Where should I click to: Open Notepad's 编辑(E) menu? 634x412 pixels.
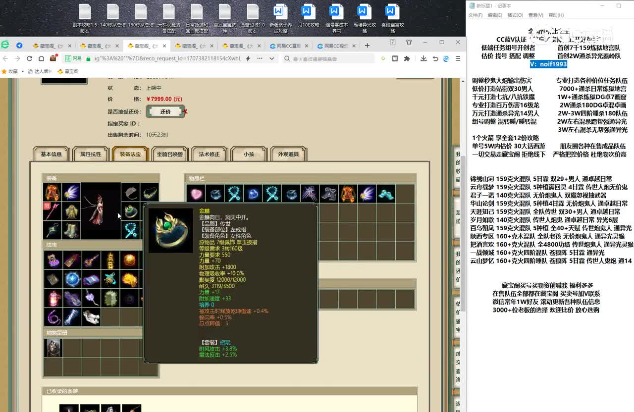(495, 15)
